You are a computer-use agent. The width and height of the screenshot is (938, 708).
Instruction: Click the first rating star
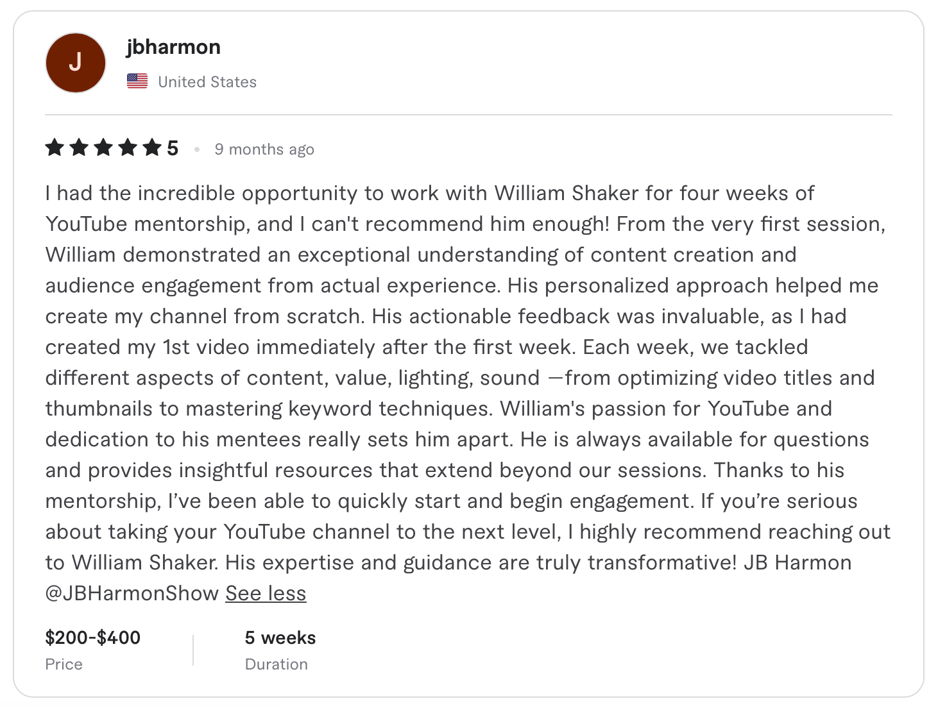55,148
